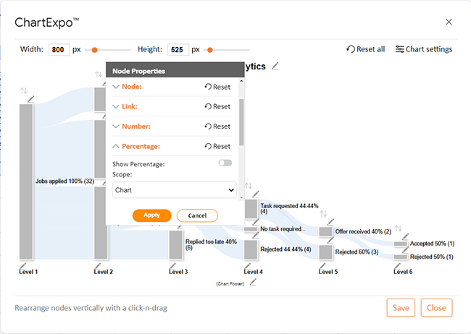Click the Chart Footer edit pencil icon
This screenshot has height=334, width=471.
[253, 282]
